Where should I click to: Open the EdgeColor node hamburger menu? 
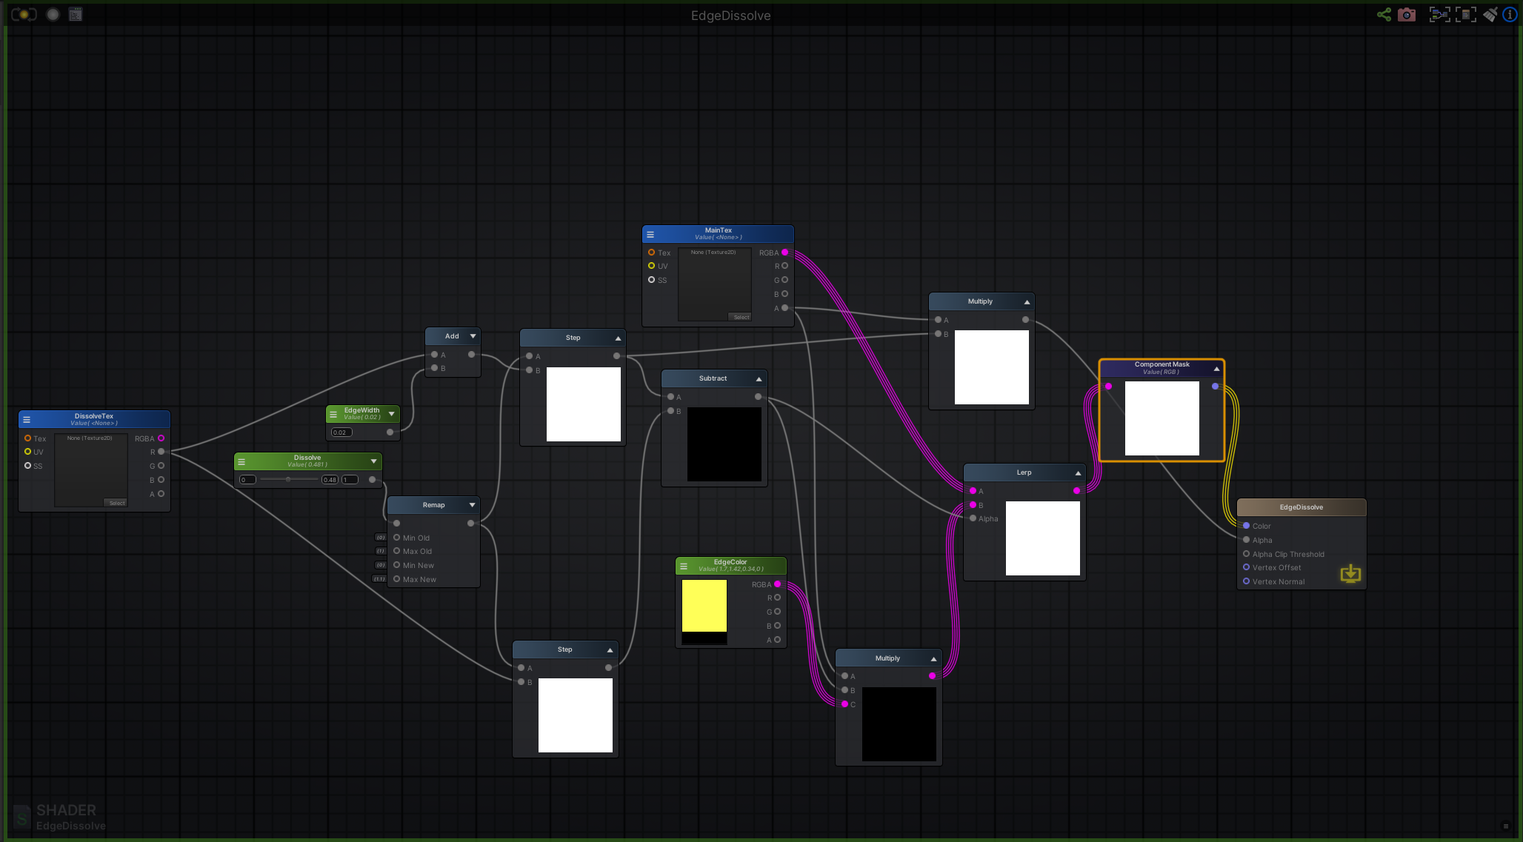tap(684, 566)
